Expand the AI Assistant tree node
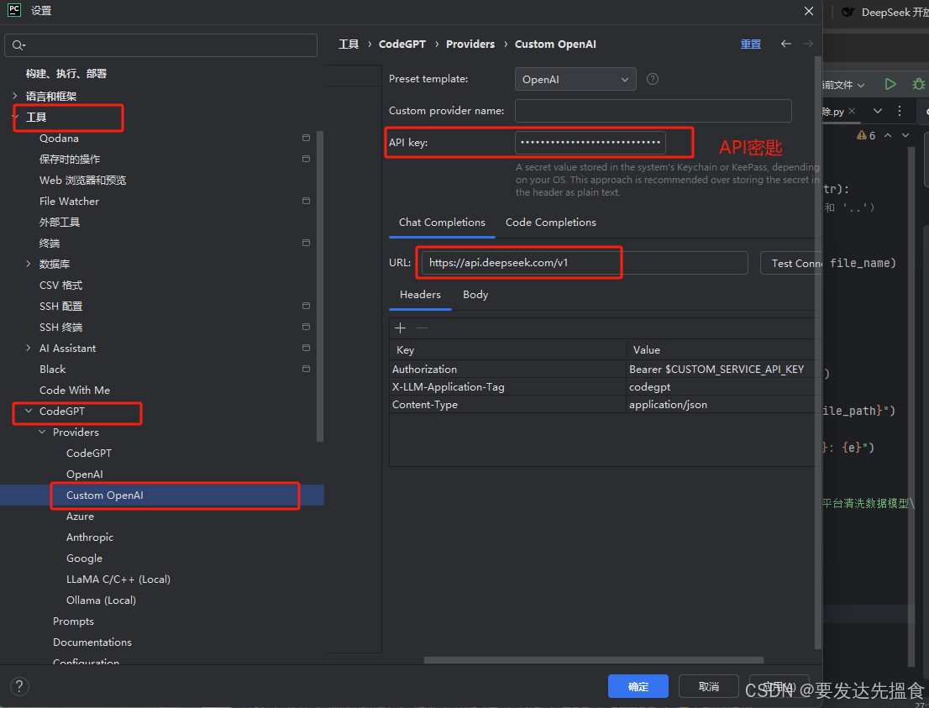Viewport: 929px width, 708px height. tap(29, 348)
